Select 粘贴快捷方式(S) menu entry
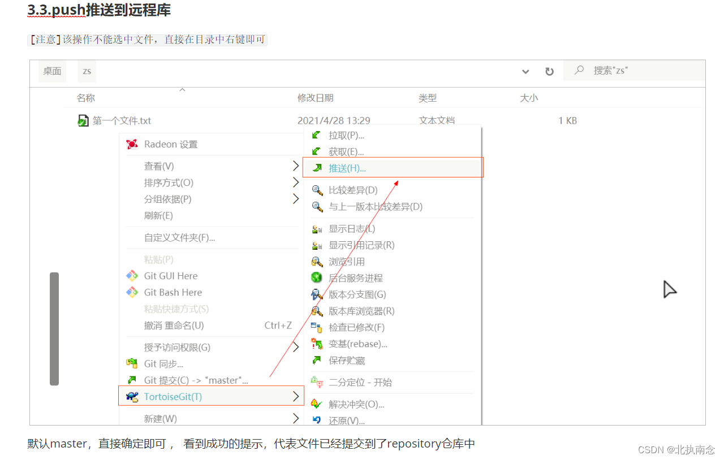Viewport: 724px width, 460px height. pos(176,309)
